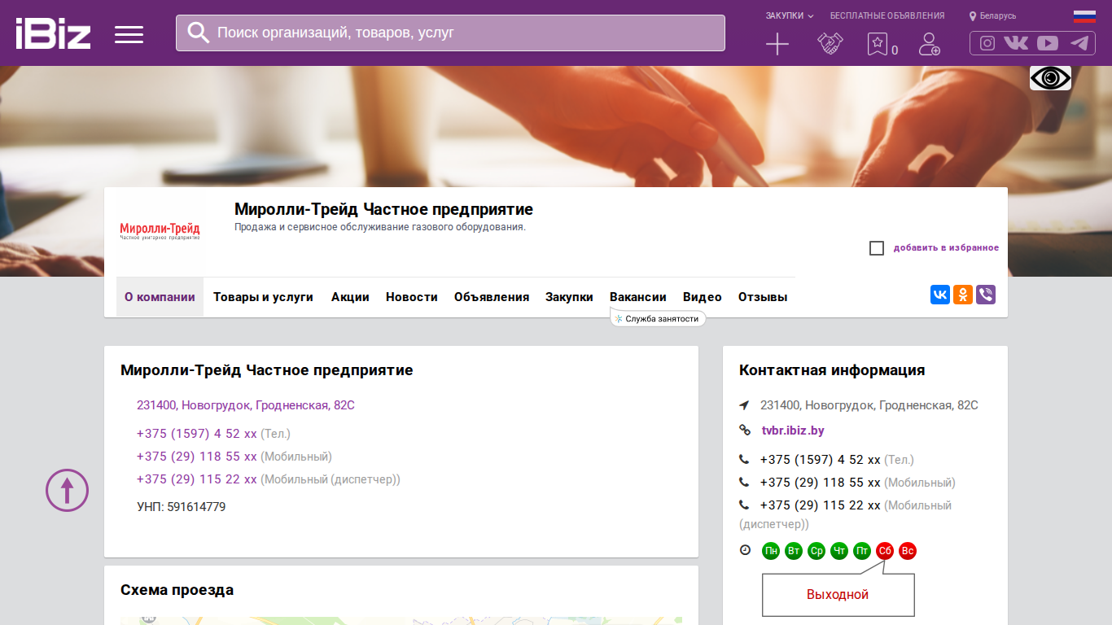The image size is (1112, 625).
Task: Focus the organization search field
Action: [450, 33]
